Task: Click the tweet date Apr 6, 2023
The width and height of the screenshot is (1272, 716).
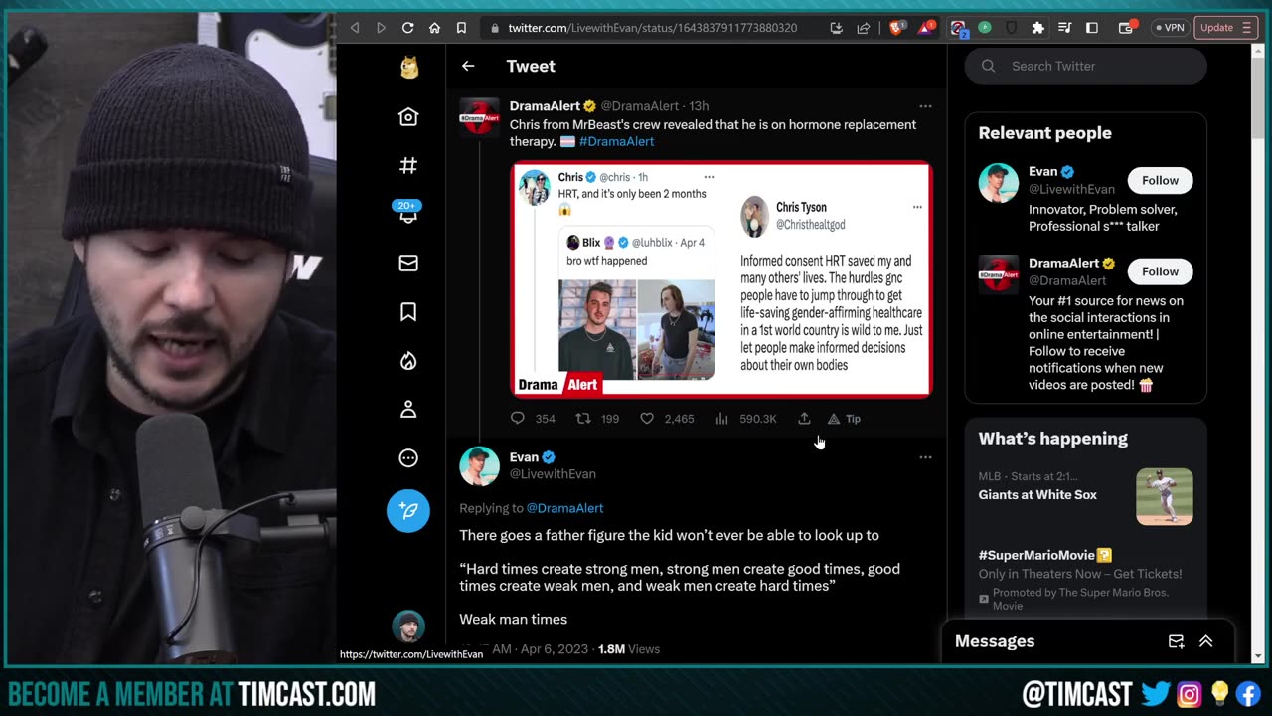Action: tap(554, 649)
